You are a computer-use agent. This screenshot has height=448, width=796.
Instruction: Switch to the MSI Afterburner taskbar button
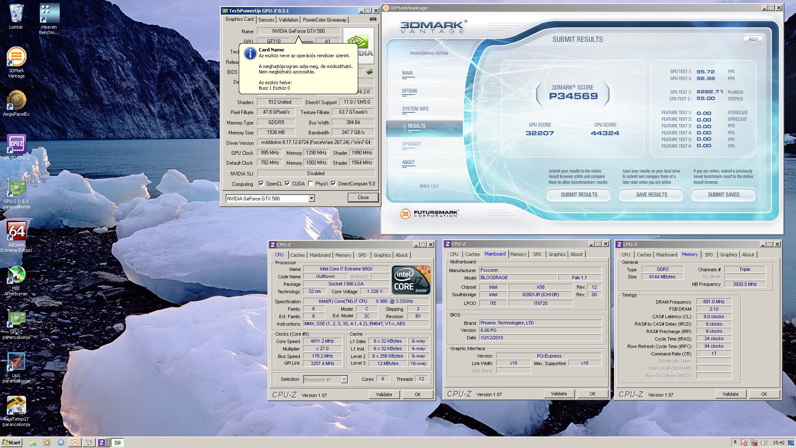point(89,443)
